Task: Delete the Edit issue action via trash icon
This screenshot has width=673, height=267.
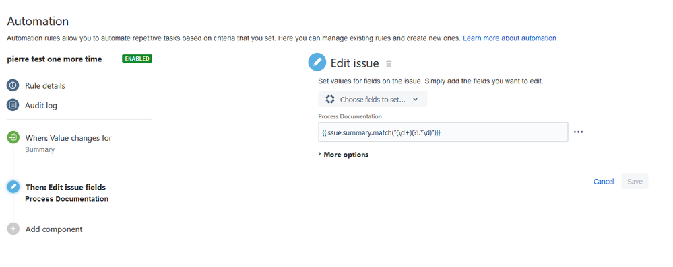Action: [x=389, y=63]
